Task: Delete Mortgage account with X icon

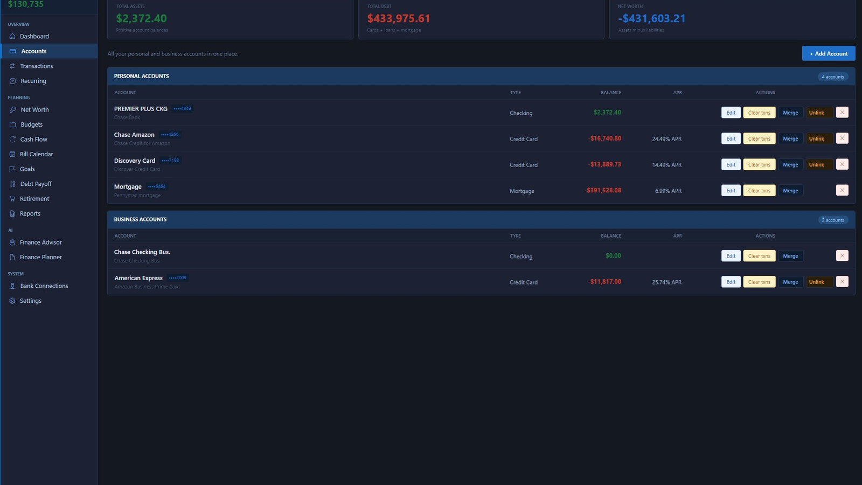Action: pos(842,190)
